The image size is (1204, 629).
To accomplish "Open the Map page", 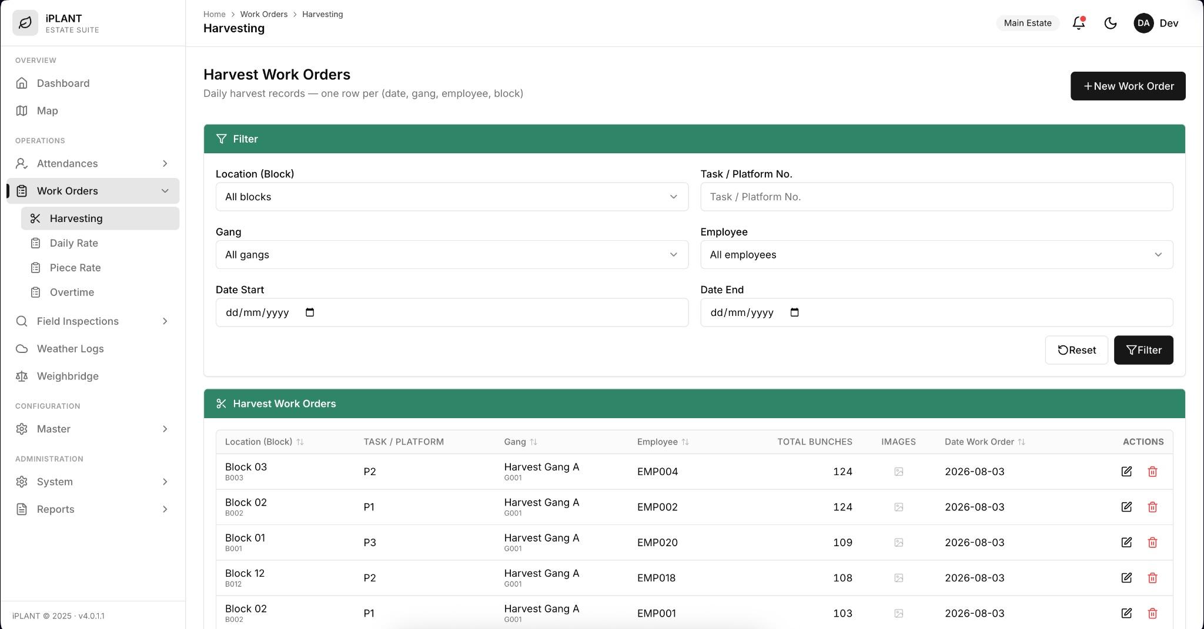I will [93, 110].
